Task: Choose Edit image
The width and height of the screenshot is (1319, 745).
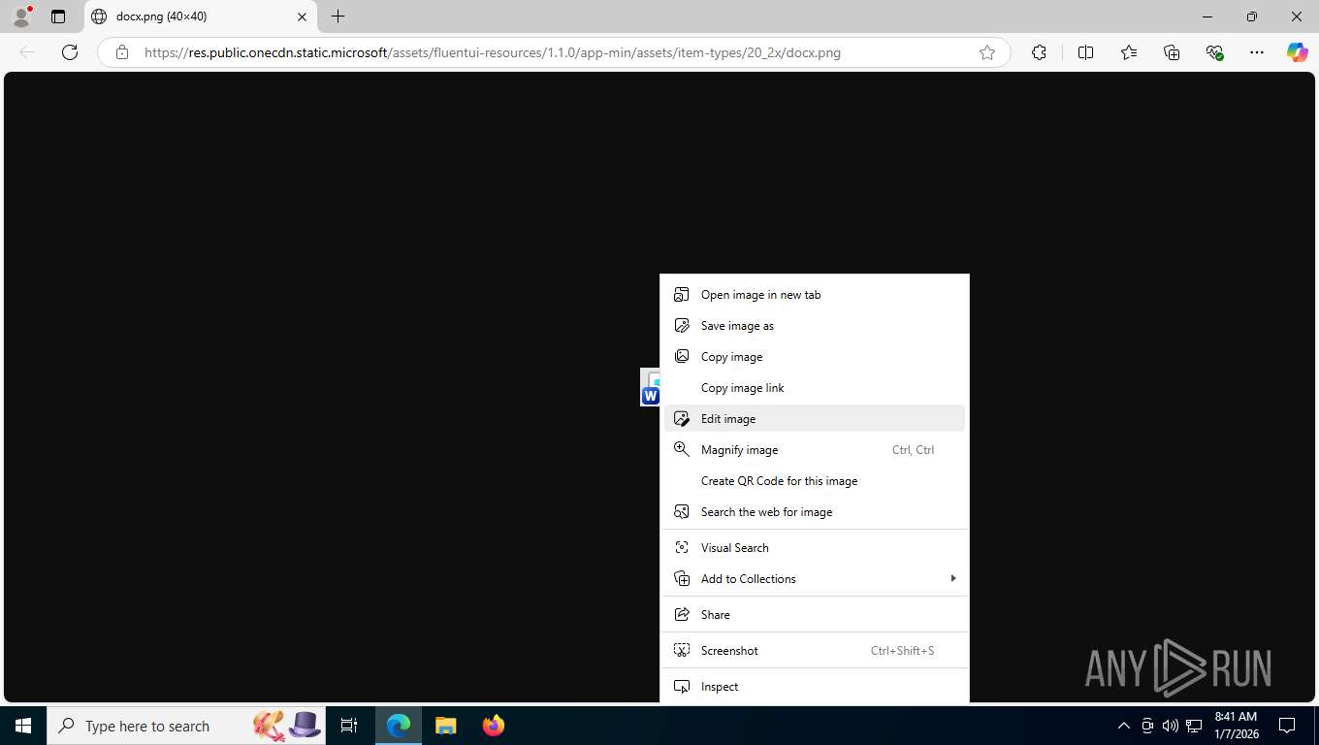Action: (x=815, y=419)
